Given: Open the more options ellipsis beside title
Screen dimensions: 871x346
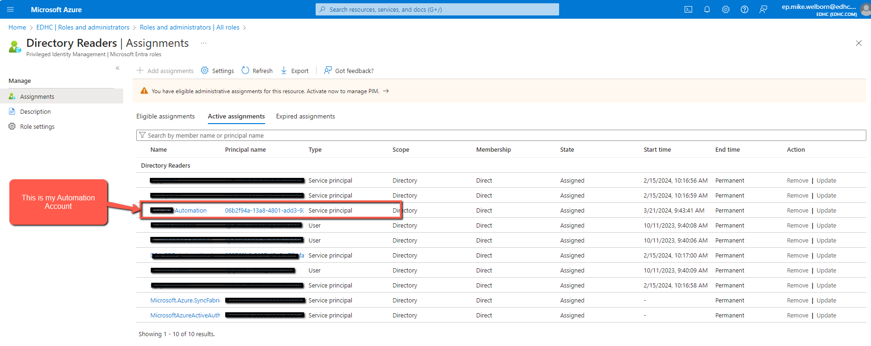Looking at the screenshot, I should point(204,43).
